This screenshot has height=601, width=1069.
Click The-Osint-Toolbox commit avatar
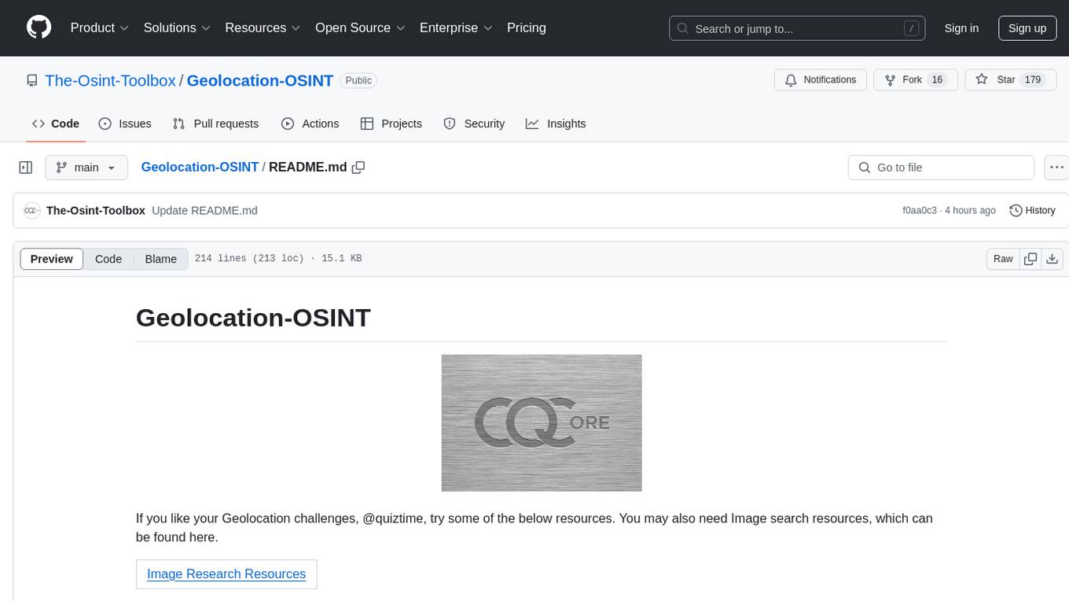(32, 210)
